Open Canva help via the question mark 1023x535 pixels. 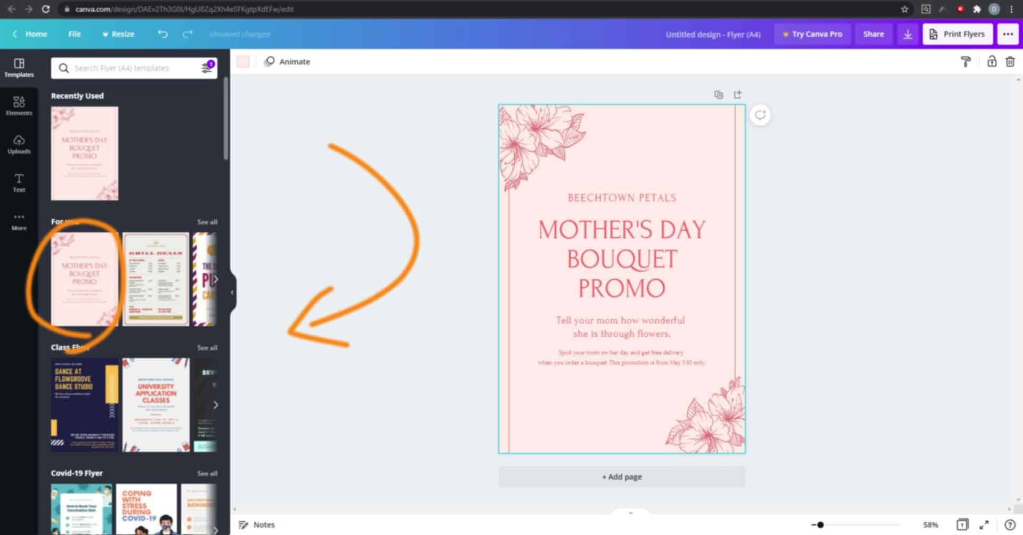[1010, 524]
